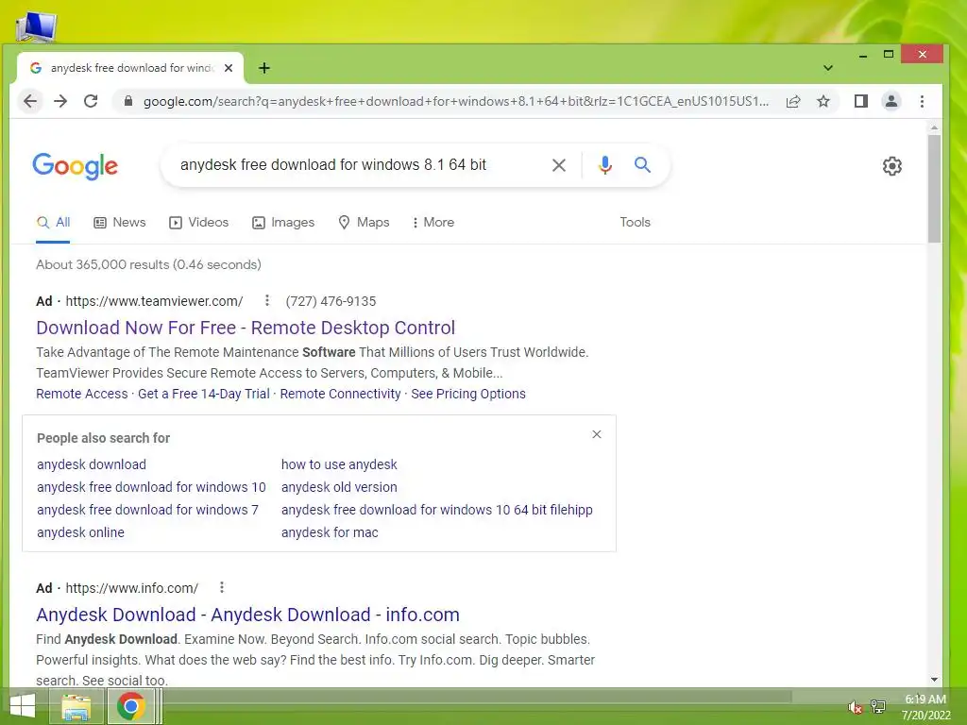Start voice search with microphone

click(x=605, y=165)
